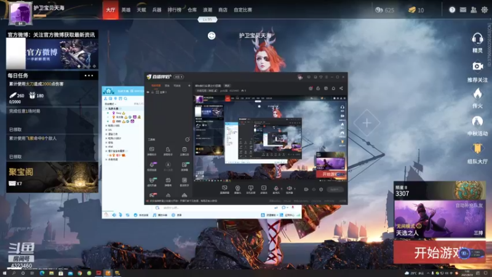
Task: Expand the speaker dropdown arrow in Douyu
Action: click(x=295, y=189)
